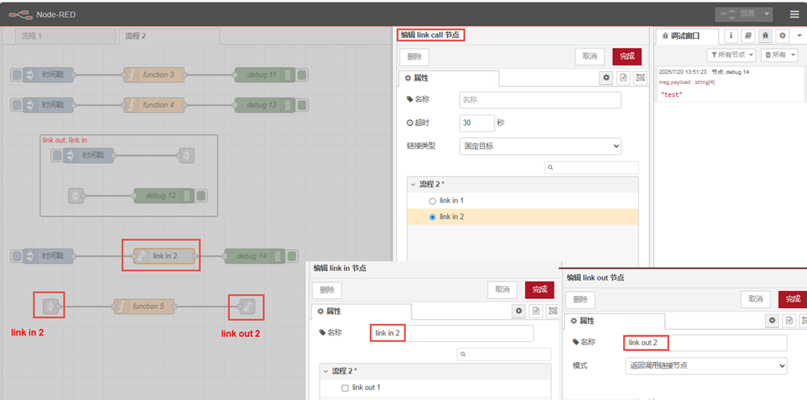Open the configuration nodes gear sidebar icon

click(x=782, y=36)
